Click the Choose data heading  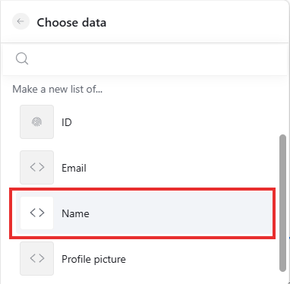click(71, 23)
